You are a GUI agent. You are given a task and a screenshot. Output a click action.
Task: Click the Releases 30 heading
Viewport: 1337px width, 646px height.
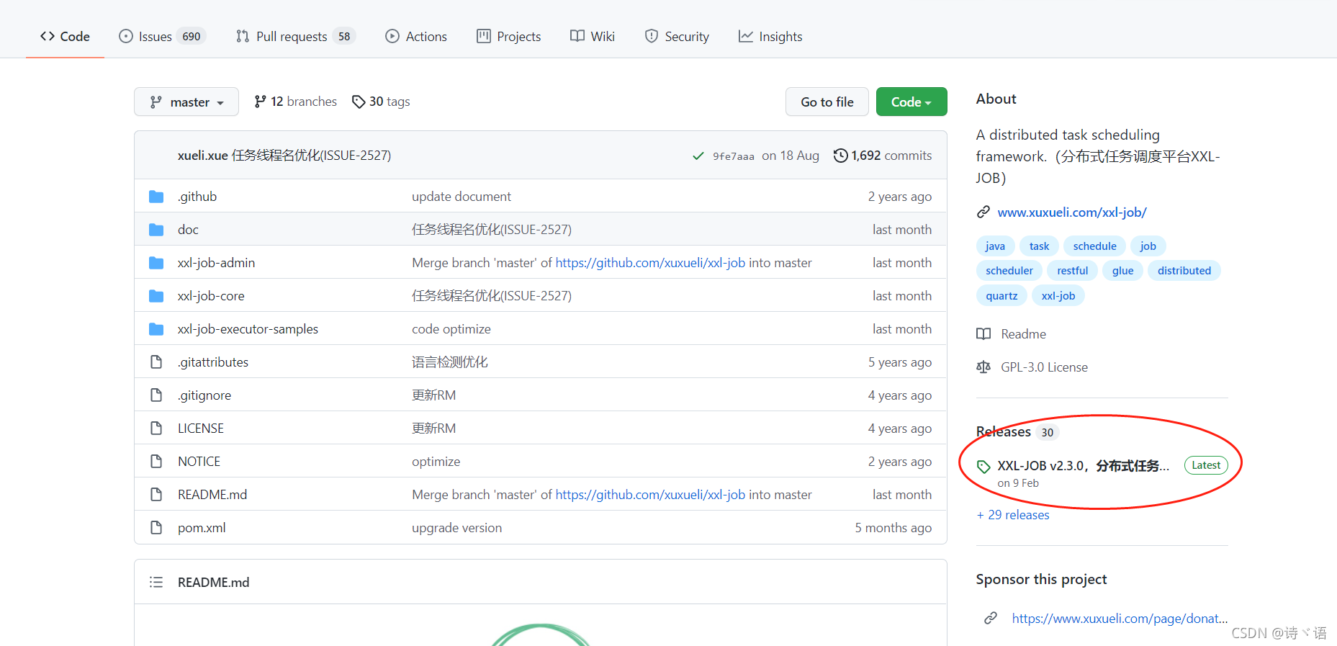pyautogui.click(x=1017, y=432)
